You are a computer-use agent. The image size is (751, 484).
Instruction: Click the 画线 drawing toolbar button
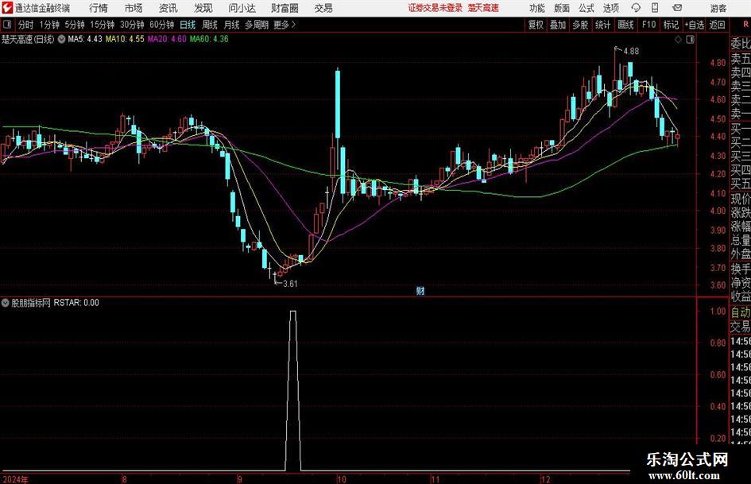click(625, 25)
